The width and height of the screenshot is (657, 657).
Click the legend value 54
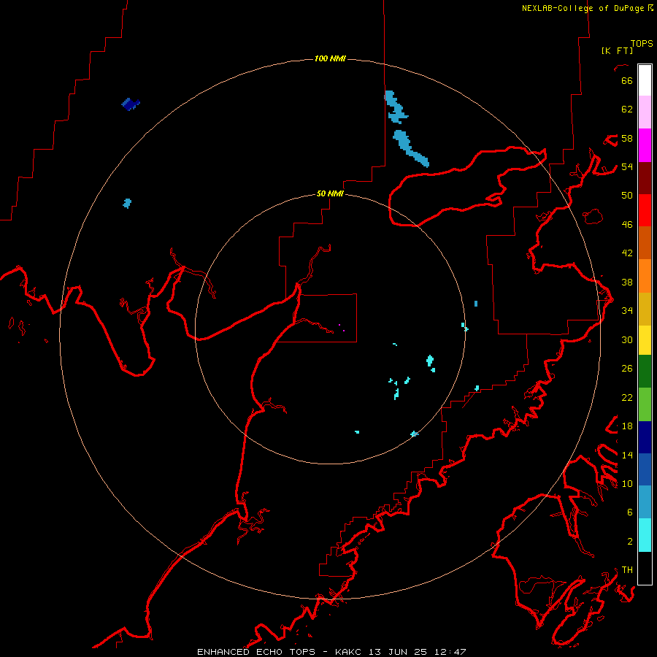[627, 166]
